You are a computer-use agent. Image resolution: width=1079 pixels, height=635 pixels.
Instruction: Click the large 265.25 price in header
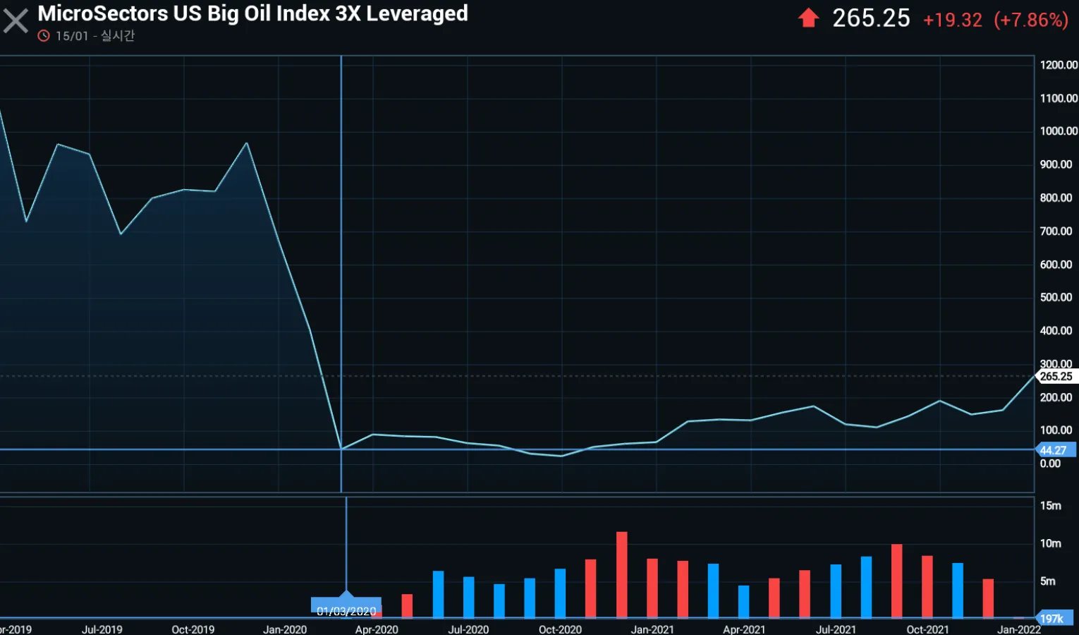[871, 18]
